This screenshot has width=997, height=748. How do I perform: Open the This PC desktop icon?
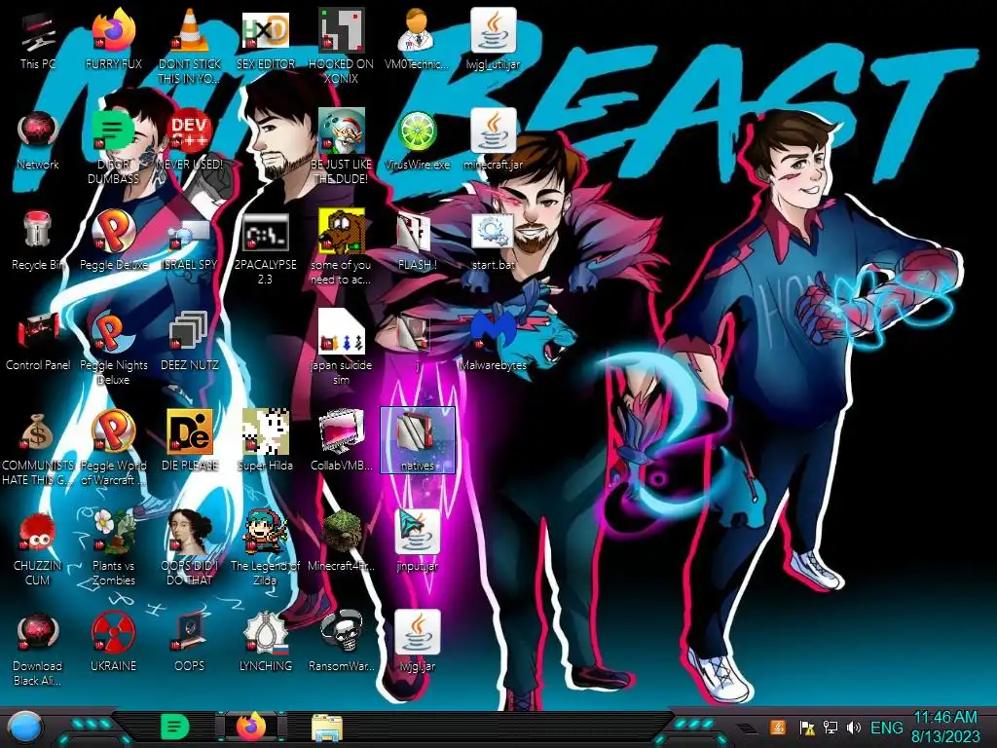pyautogui.click(x=38, y=40)
